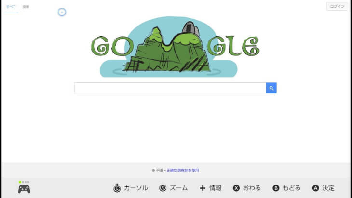
Task: Click the 情報 label
Action: 215,188
